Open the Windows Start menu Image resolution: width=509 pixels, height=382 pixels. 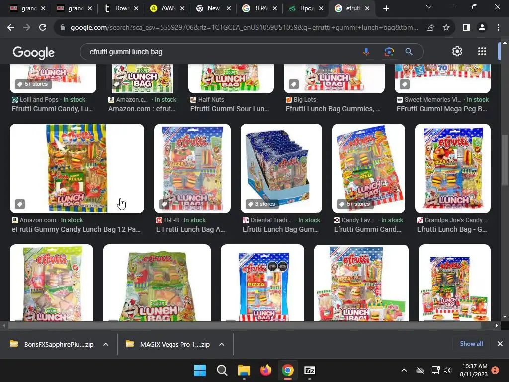point(200,370)
